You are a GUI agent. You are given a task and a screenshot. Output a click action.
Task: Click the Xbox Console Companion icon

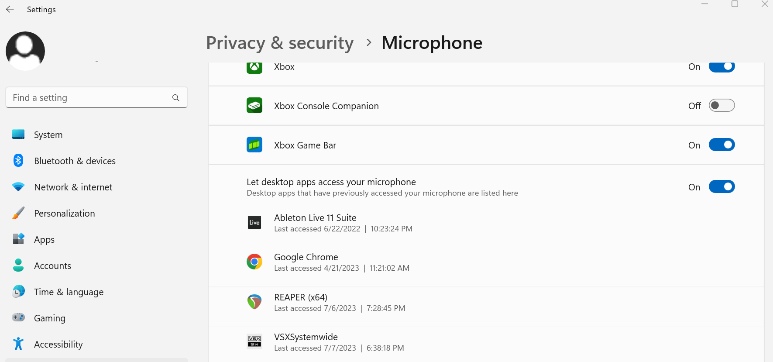click(x=254, y=105)
